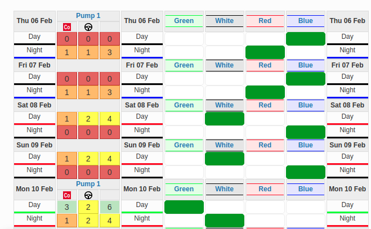
Task: Click the light green cell showing 3 on Mon 10 Feb Day
Action: coord(67,207)
